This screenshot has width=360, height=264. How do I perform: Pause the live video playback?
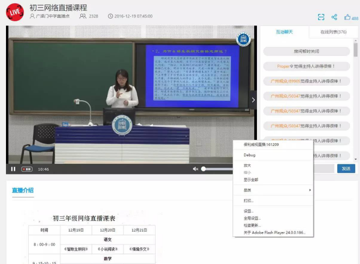pyautogui.click(x=13, y=169)
